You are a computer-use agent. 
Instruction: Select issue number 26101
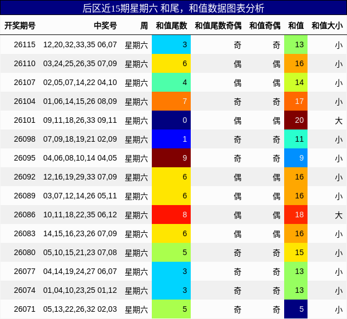coord(24,121)
